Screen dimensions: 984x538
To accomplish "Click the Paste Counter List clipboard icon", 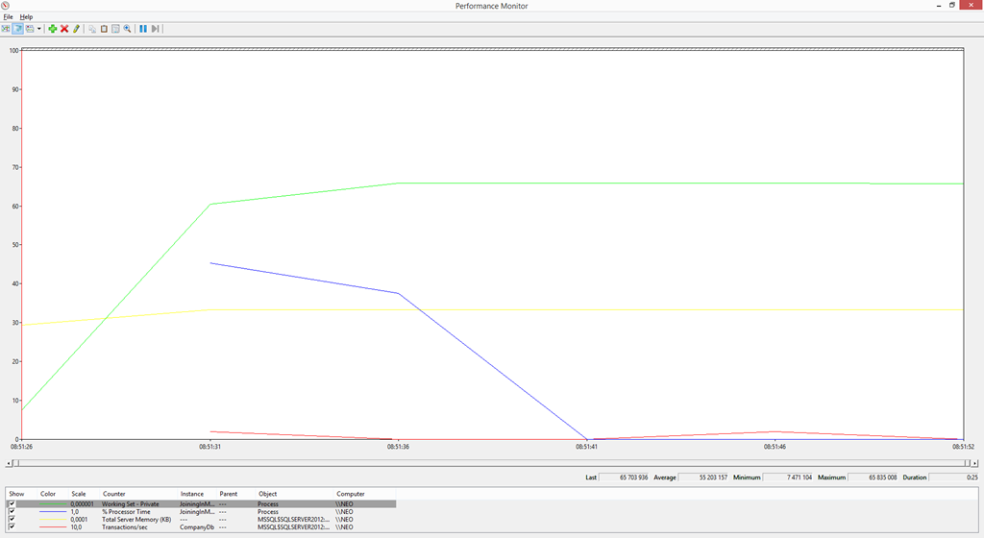I will (104, 29).
